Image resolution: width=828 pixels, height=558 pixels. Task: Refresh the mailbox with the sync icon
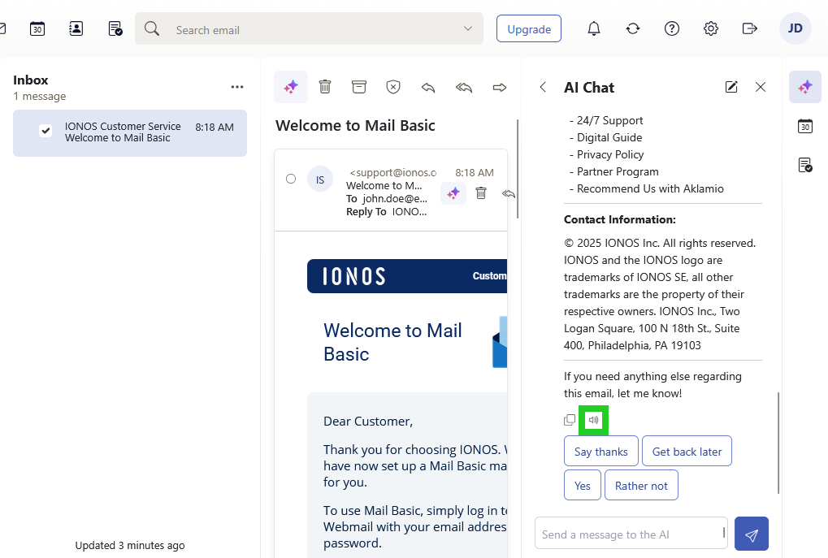click(x=632, y=28)
